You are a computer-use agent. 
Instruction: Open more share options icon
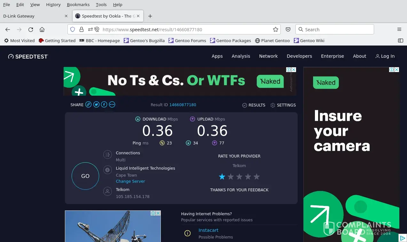(x=112, y=105)
